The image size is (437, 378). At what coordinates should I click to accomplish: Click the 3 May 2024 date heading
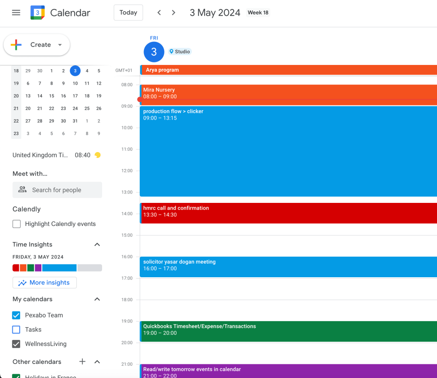215,12
